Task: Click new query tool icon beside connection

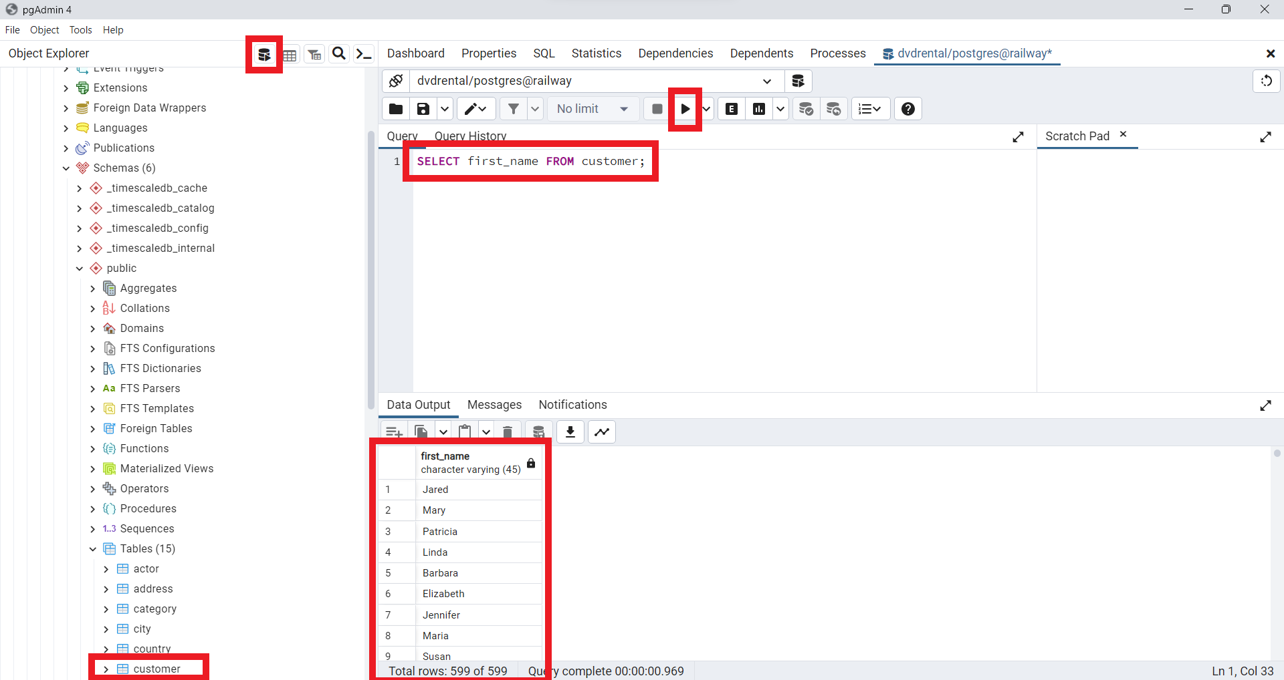Action: click(798, 81)
